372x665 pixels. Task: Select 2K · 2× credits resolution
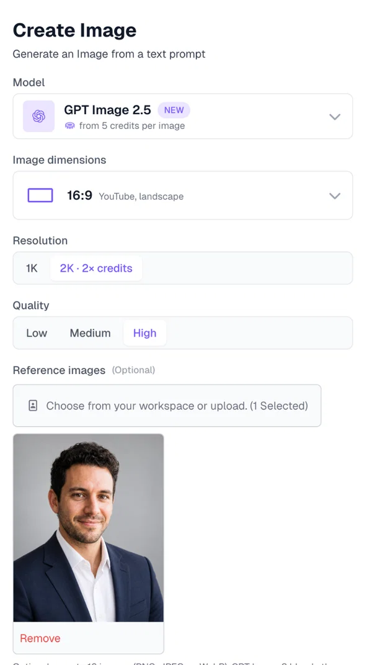pyautogui.click(x=96, y=268)
